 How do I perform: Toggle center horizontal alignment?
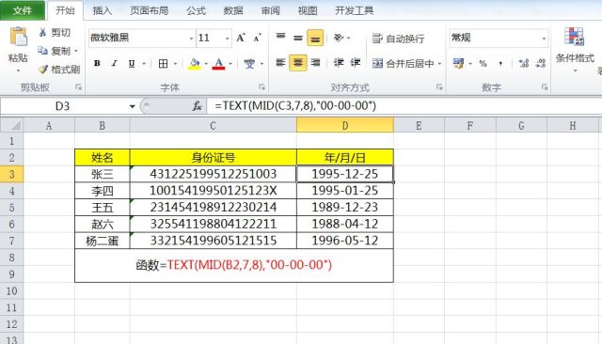click(x=298, y=63)
